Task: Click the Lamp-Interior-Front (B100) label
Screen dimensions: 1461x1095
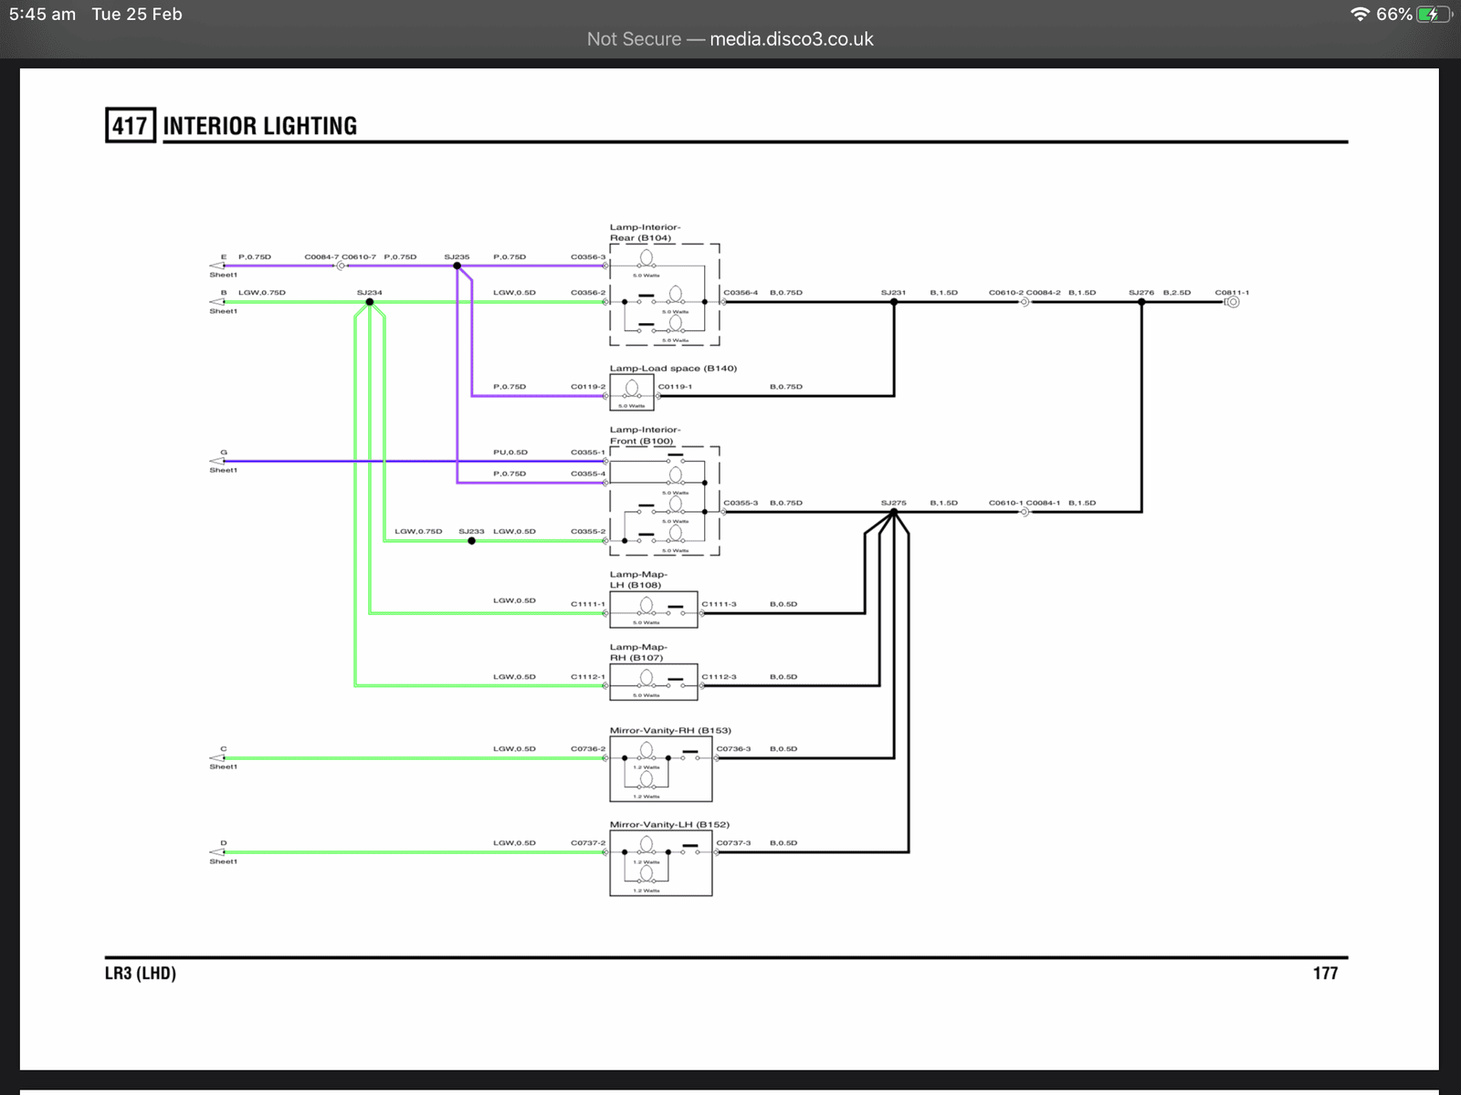Action: (x=646, y=435)
